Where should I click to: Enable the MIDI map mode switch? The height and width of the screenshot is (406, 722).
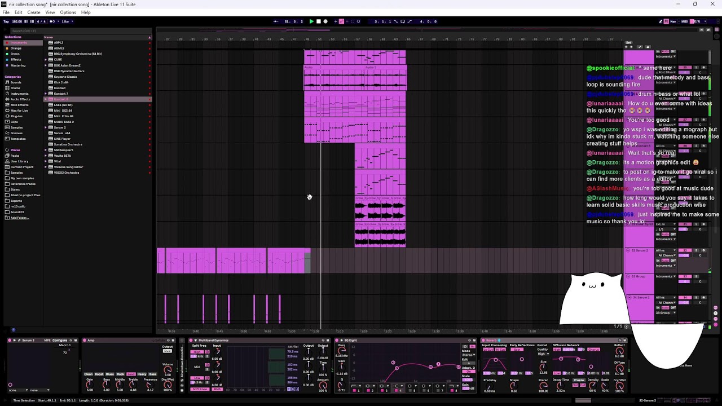[685, 21]
